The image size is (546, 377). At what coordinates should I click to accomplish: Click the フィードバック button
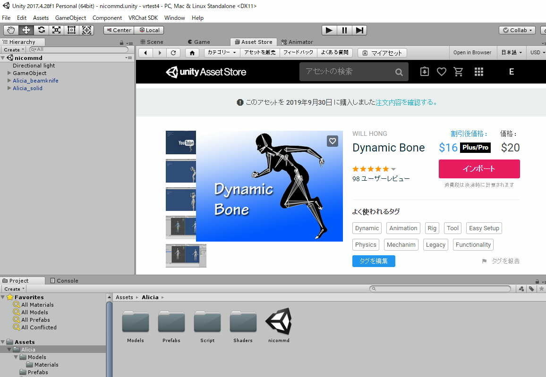(x=299, y=52)
